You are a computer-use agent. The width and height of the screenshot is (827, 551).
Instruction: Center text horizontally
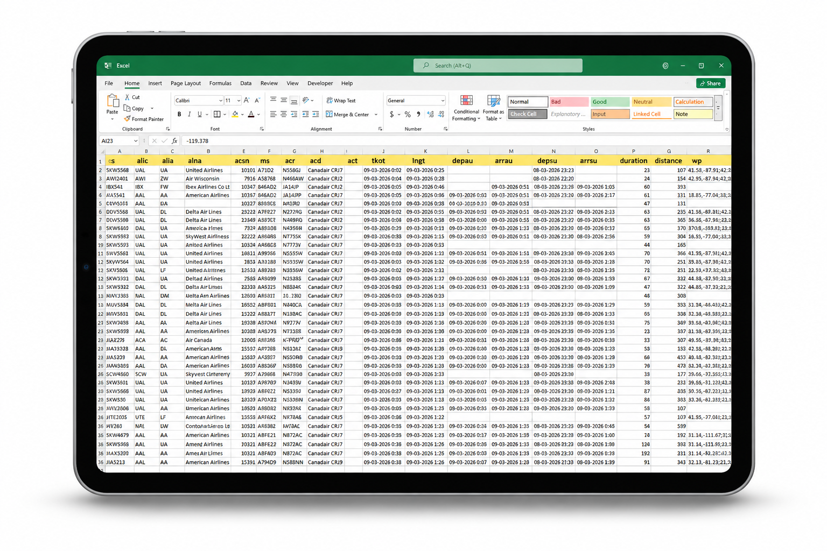(x=284, y=114)
